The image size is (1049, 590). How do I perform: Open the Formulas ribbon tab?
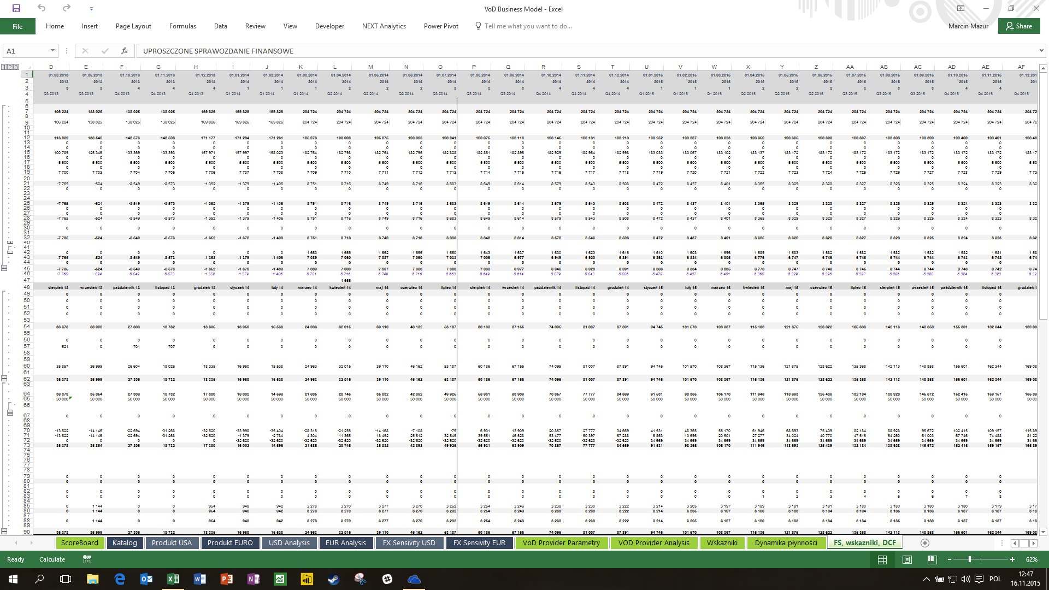tap(182, 26)
